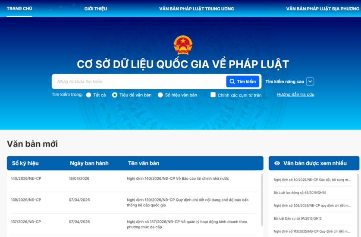Open the Giới thiệu menu item

(x=96, y=9)
